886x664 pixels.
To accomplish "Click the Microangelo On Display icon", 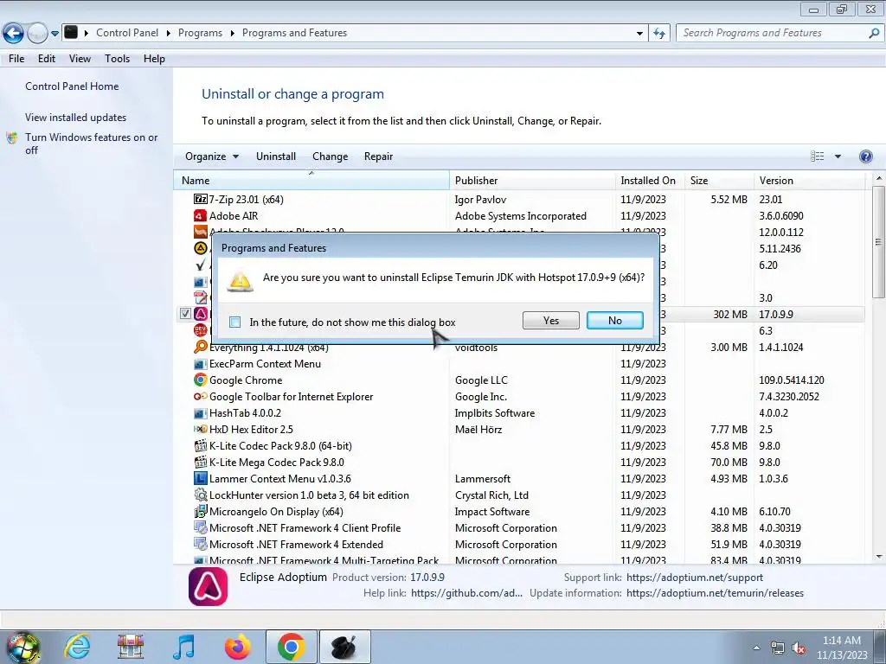I will [x=200, y=512].
